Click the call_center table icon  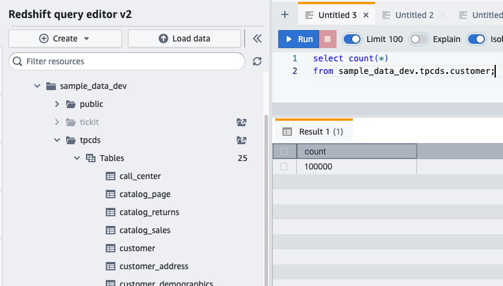111,176
